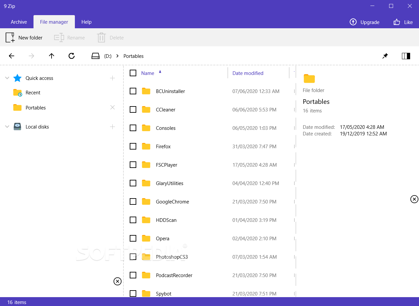This screenshot has height=306, width=419.
Task: Sort by the Date modified column header
Action: coord(248,73)
